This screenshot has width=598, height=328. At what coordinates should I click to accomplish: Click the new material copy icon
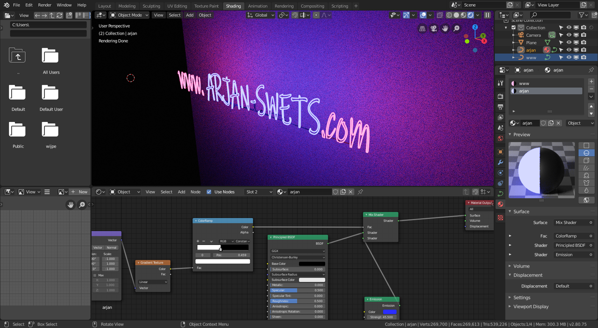[551, 123]
